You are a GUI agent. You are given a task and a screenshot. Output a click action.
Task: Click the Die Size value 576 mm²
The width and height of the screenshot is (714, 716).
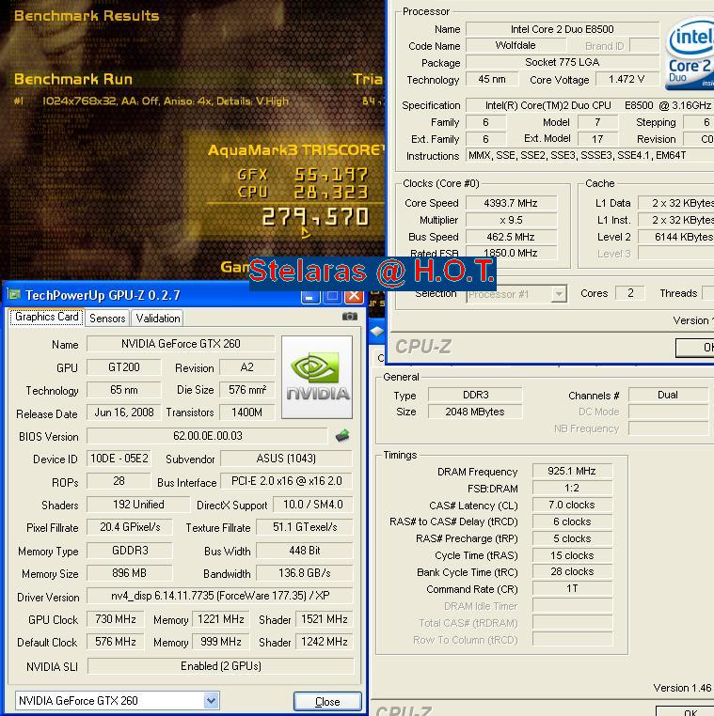246,390
